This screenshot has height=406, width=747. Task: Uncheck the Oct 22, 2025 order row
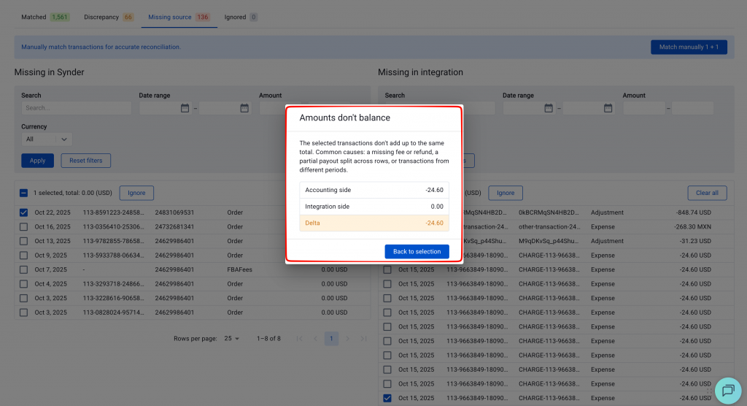[x=24, y=212]
